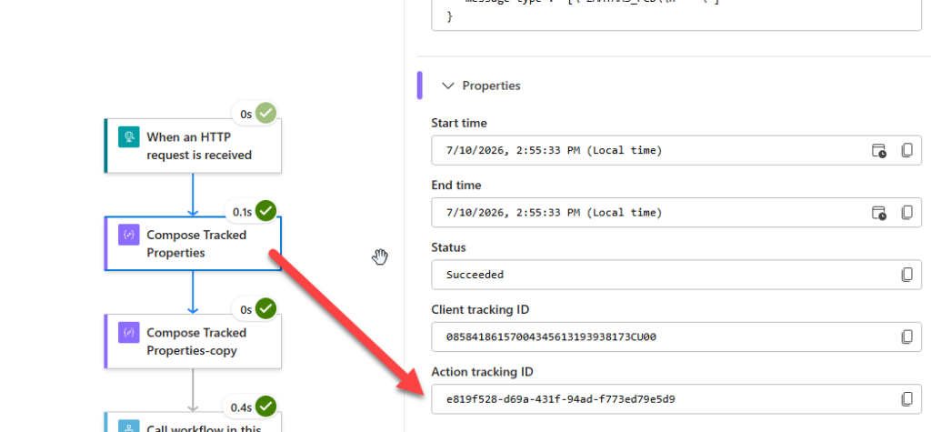Click the Succeeded status field
Screen dimensions: 931x432
point(676,275)
